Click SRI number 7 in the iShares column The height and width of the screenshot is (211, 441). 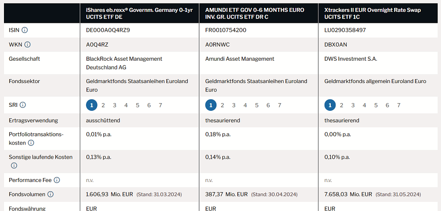[161, 105]
